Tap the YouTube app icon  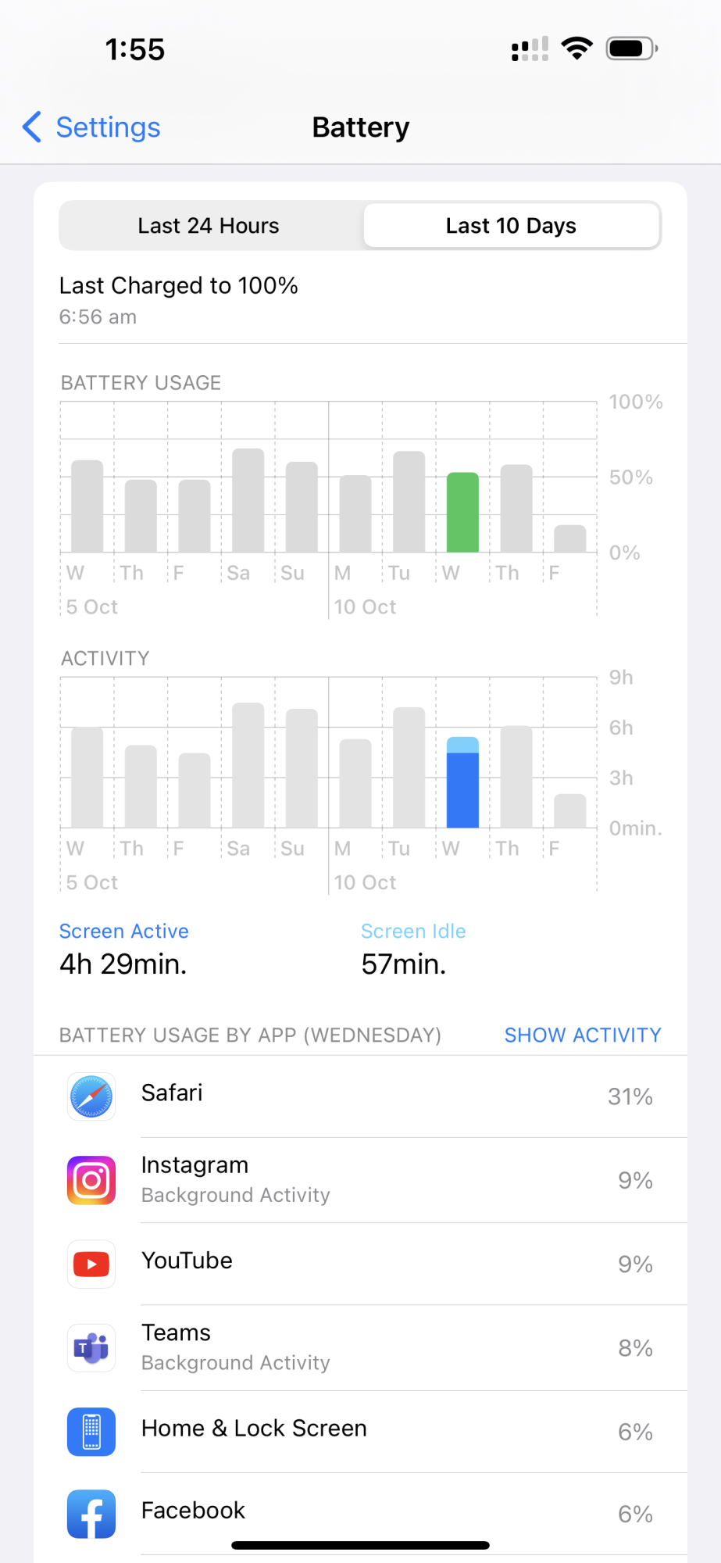click(91, 1264)
